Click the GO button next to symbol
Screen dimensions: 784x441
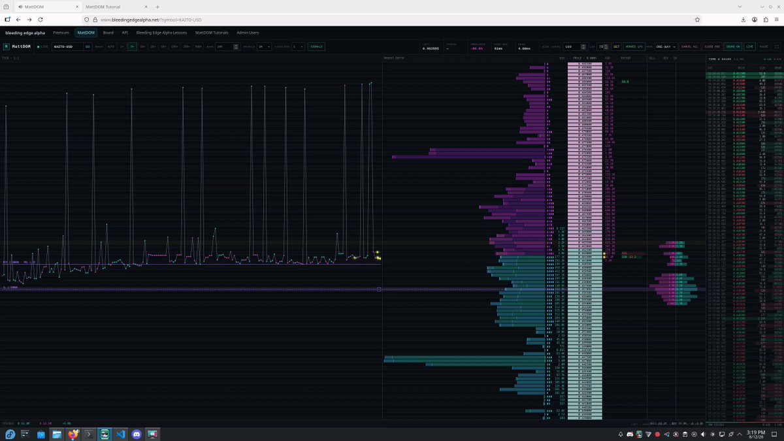(x=88, y=46)
